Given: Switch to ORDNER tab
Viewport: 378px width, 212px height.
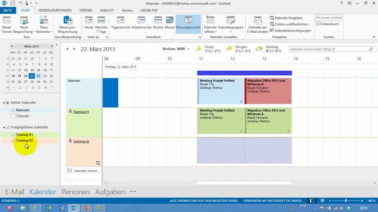Looking at the screenshot, I should (86, 10).
